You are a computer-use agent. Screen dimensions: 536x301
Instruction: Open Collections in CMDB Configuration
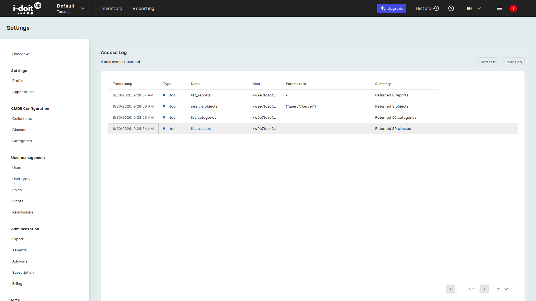click(22, 118)
